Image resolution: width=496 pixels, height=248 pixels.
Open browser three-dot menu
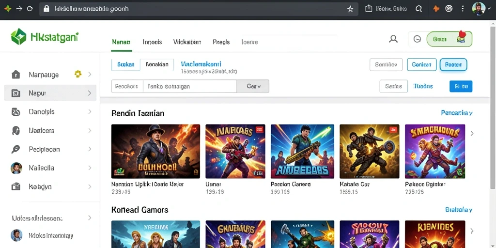(463, 9)
